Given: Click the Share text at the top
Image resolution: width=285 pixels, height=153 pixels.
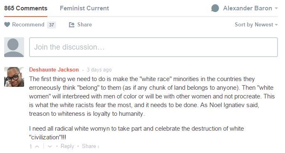Looking at the screenshot, I should click(x=84, y=24).
